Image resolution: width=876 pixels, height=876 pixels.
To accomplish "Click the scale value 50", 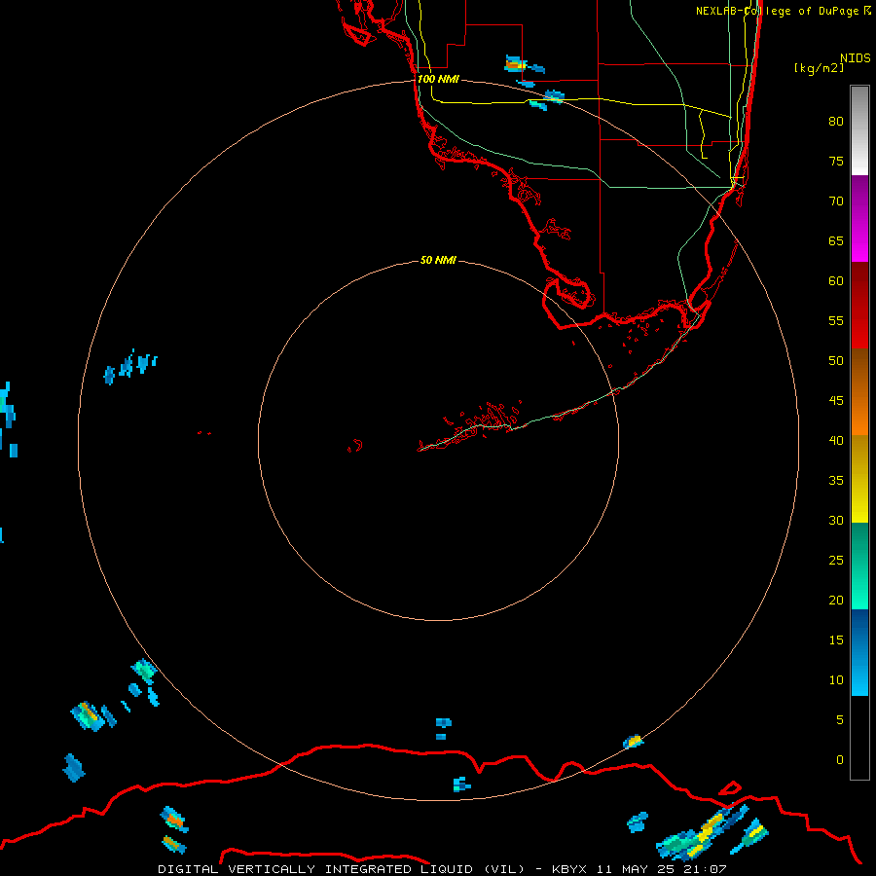I will tap(836, 361).
